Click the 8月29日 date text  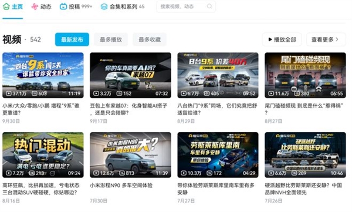(x=186, y=121)
